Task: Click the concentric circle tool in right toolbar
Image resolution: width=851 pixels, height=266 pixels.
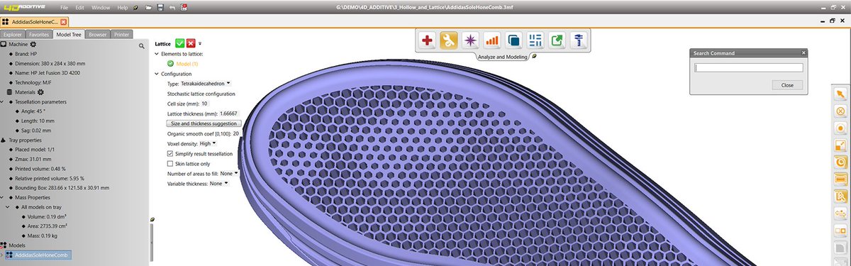Action: click(x=840, y=162)
